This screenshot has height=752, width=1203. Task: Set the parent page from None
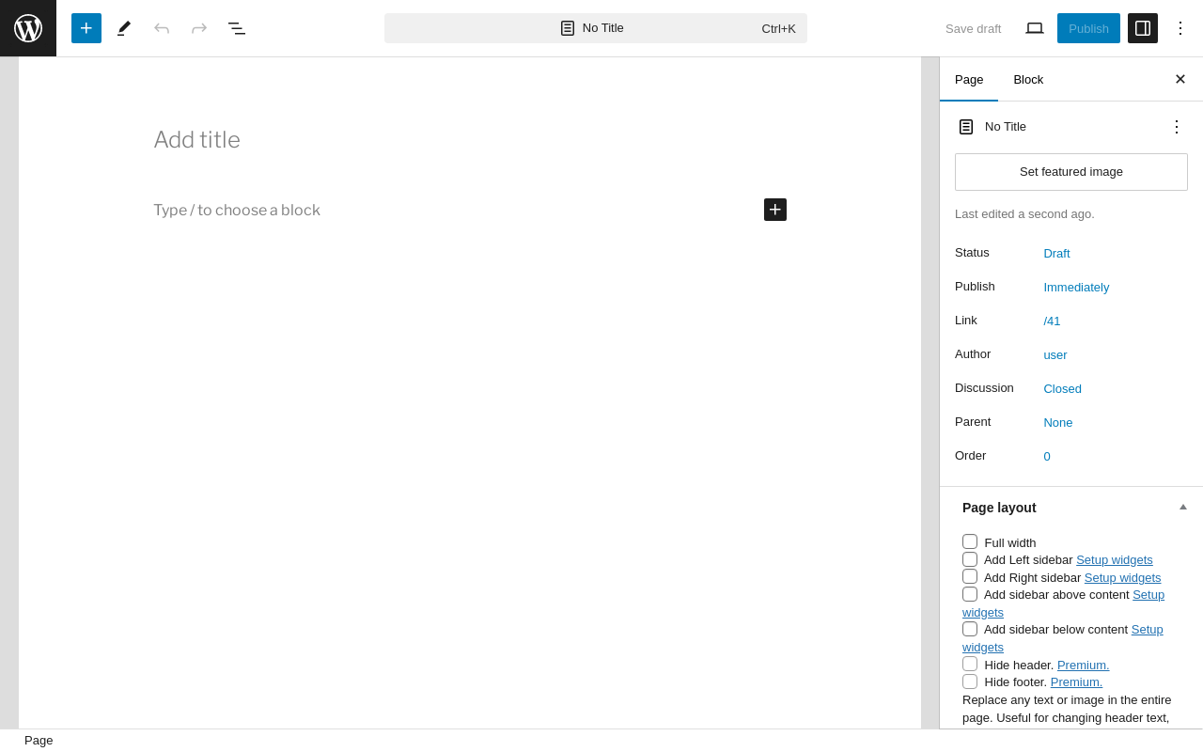click(1058, 422)
